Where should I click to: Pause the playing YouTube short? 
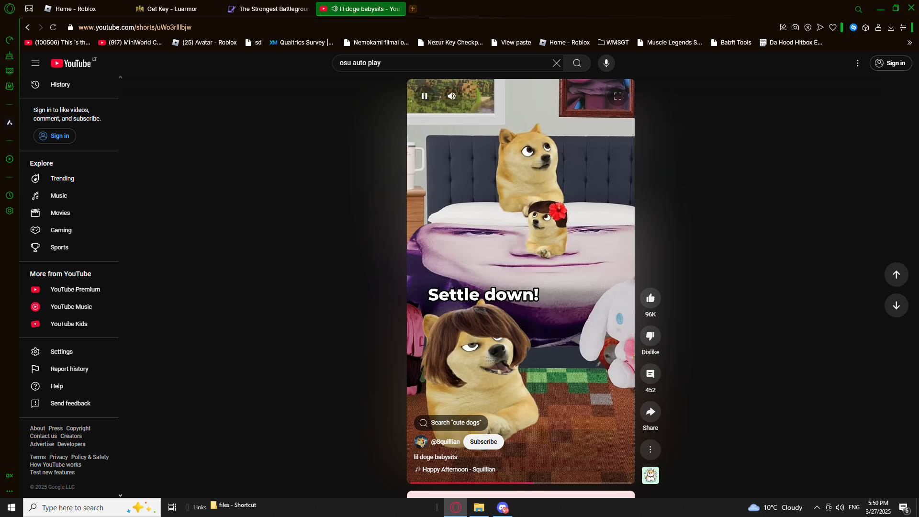click(424, 96)
